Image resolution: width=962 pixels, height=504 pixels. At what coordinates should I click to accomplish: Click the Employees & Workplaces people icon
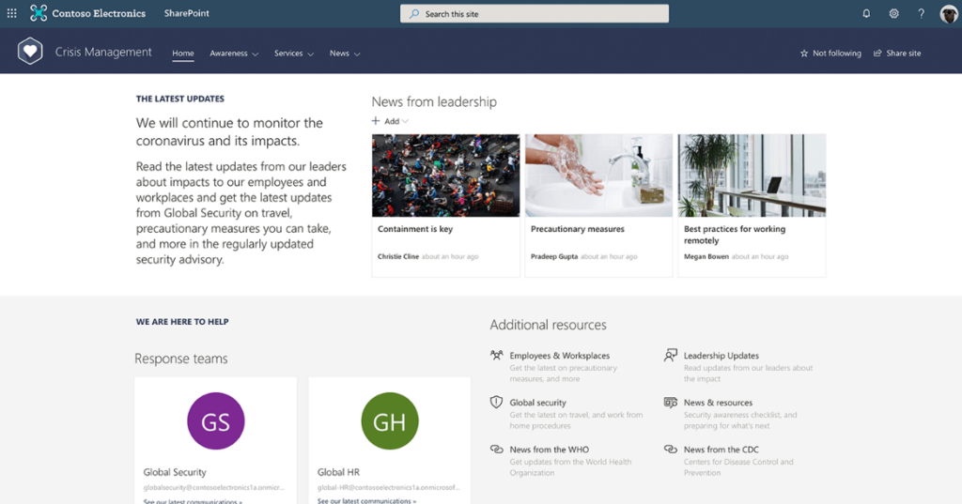coord(496,355)
